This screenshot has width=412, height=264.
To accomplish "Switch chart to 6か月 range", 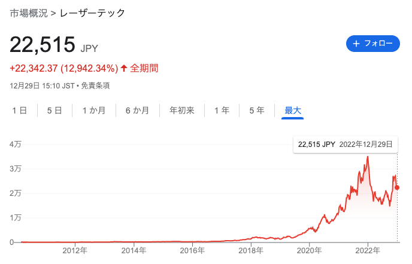I will tap(137, 110).
